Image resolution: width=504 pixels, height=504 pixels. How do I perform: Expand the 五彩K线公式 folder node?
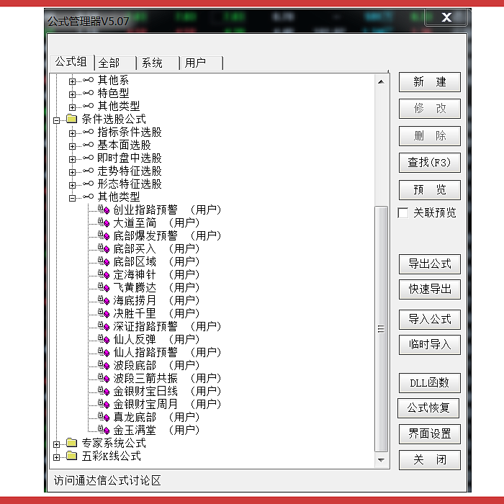click(x=57, y=456)
